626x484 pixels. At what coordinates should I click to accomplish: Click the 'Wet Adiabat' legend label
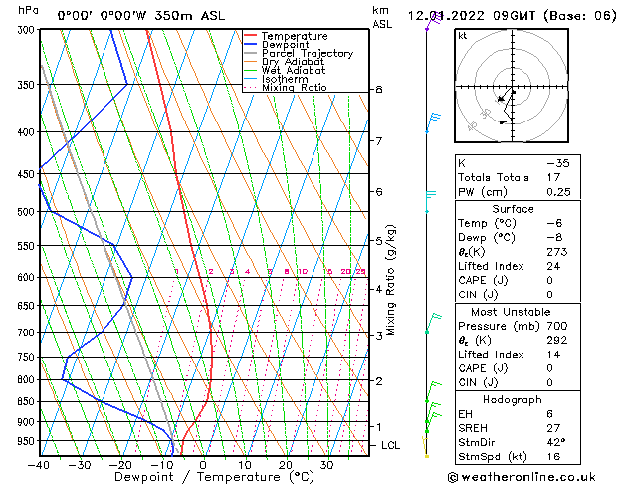click(294, 70)
